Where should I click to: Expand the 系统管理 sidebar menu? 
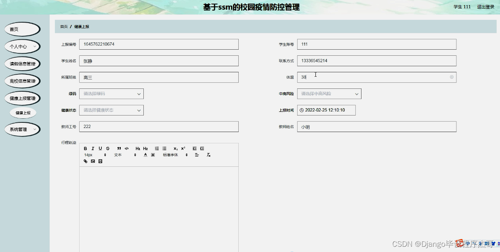tap(23, 129)
